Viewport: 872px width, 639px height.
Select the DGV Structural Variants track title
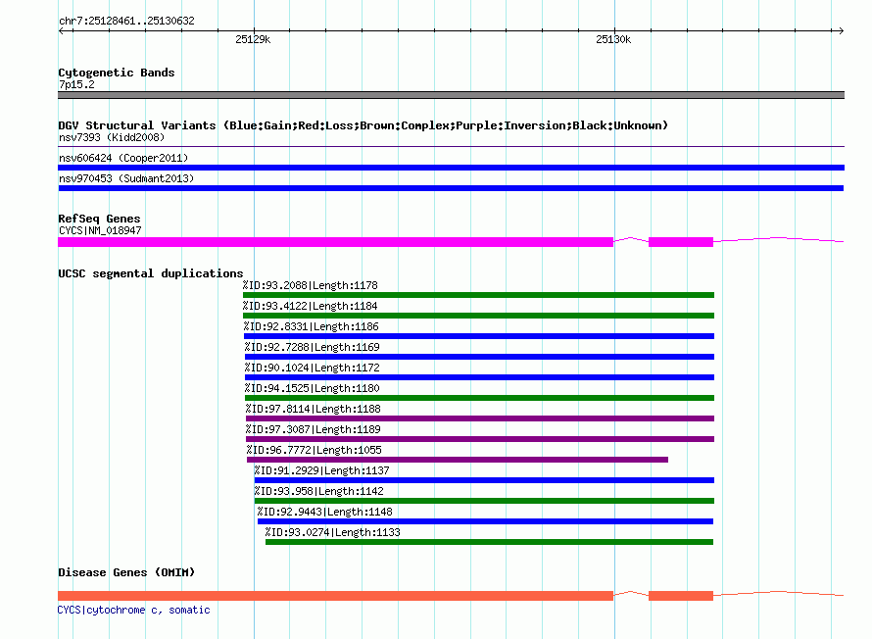coord(363,125)
